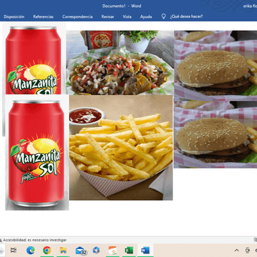This screenshot has width=257, height=257.
Task: Click the lightbulb icon beside the search box
Action: pyautogui.click(x=163, y=17)
